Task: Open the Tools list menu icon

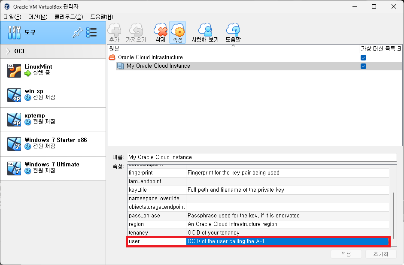Action: [91, 33]
